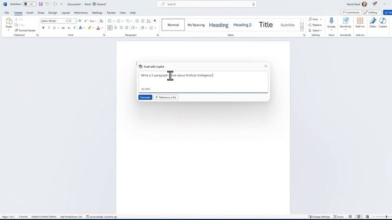Click Replace in the Editing group

[x=315, y=25]
